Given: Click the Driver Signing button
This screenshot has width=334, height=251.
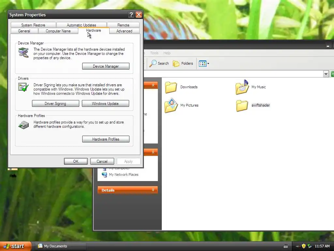Looking at the screenshot, I should [55, 104].
